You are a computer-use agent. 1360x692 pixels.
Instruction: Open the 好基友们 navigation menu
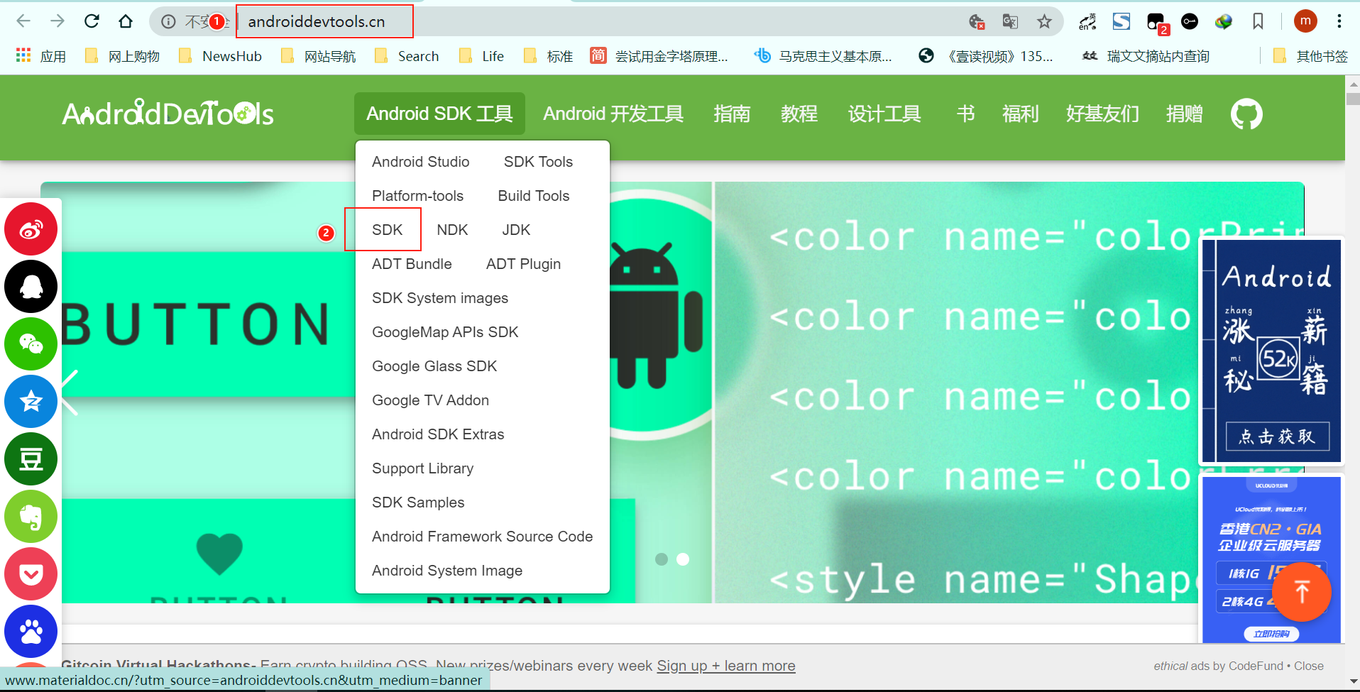coord(1102,114)
